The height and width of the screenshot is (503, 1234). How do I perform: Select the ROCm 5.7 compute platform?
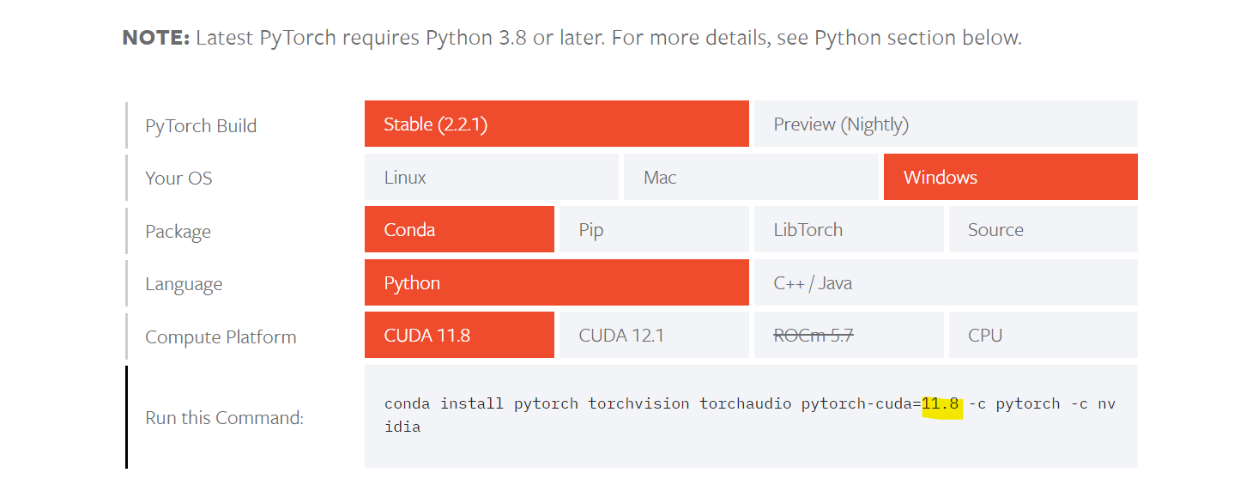pyautogui.click(x=849, y=335)
